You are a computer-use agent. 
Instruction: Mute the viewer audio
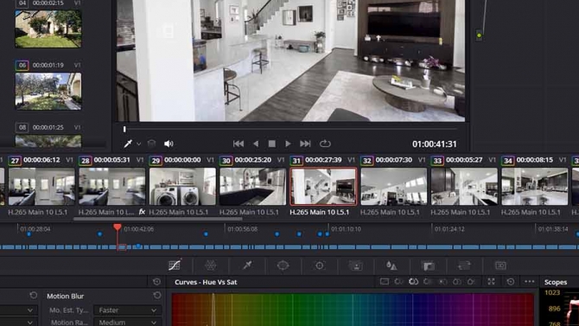point(169,144)
